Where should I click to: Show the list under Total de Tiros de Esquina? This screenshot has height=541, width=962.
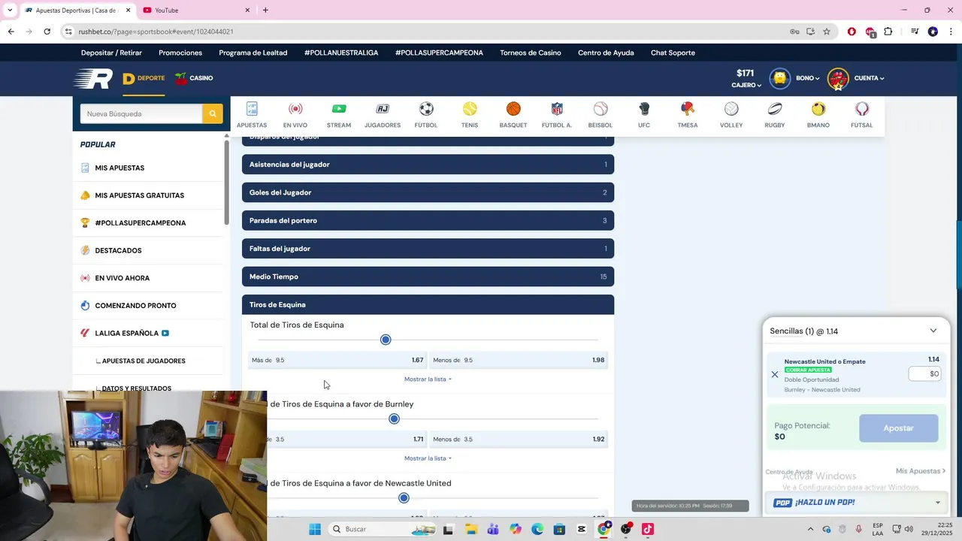(428, 379)
